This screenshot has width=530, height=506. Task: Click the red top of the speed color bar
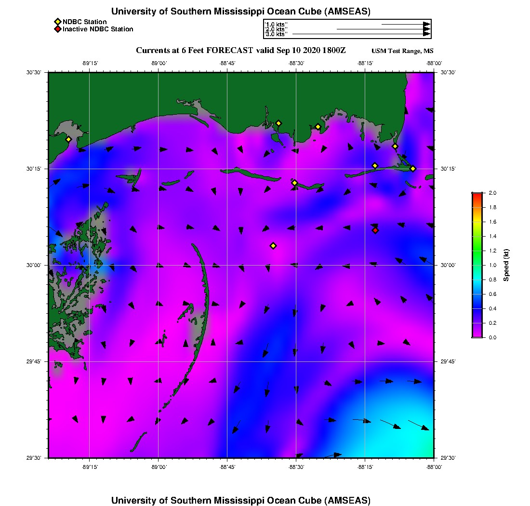(x=477, y=195)
